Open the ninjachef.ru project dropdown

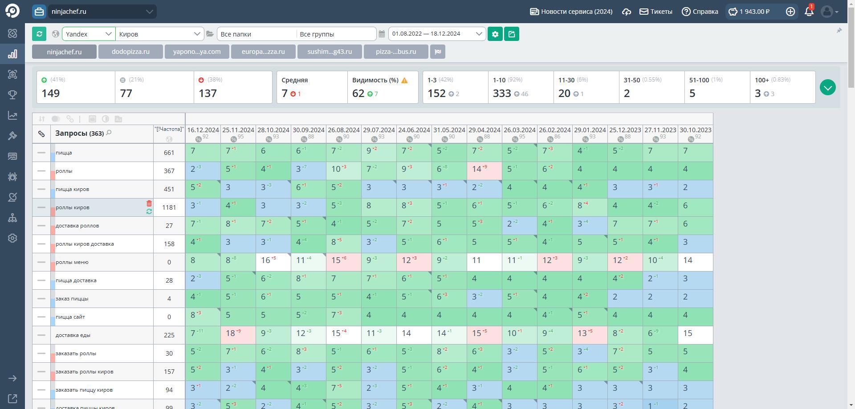coord(102,12)
